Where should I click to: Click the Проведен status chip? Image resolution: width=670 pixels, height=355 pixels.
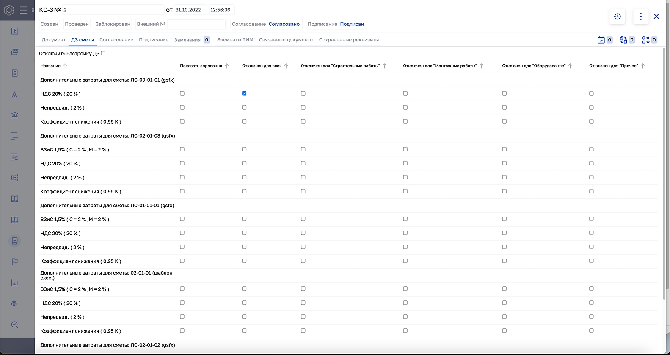pos(77,24)
